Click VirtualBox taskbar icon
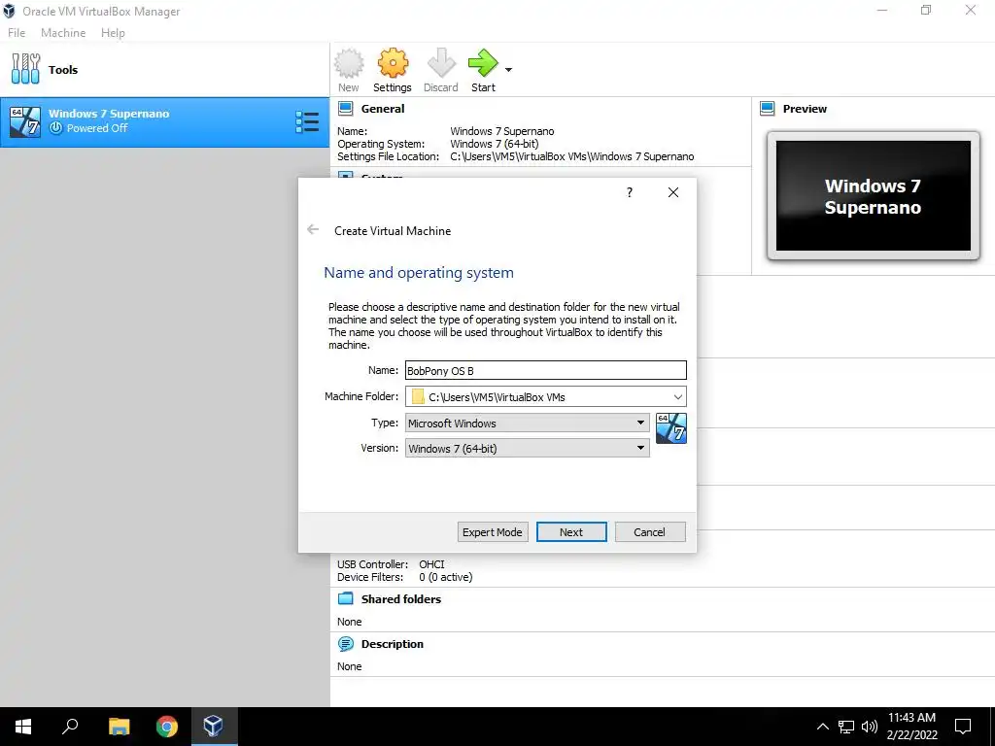Screen dimensions: 995x746 [x=213, y=727]
